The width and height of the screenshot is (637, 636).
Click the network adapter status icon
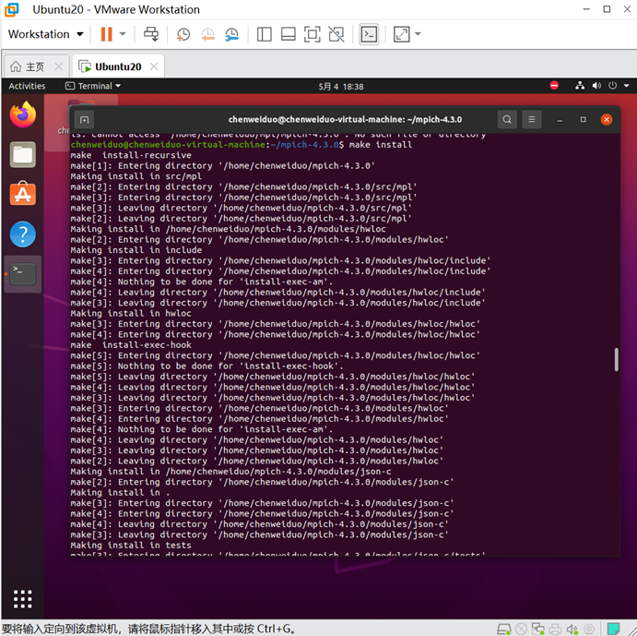[x=537, y=630]
